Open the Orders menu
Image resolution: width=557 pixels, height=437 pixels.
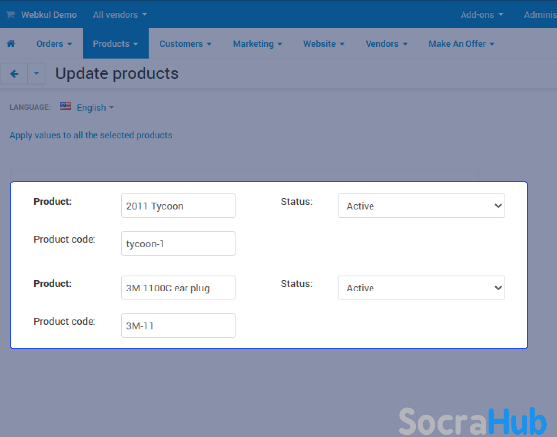coord(54,44)
